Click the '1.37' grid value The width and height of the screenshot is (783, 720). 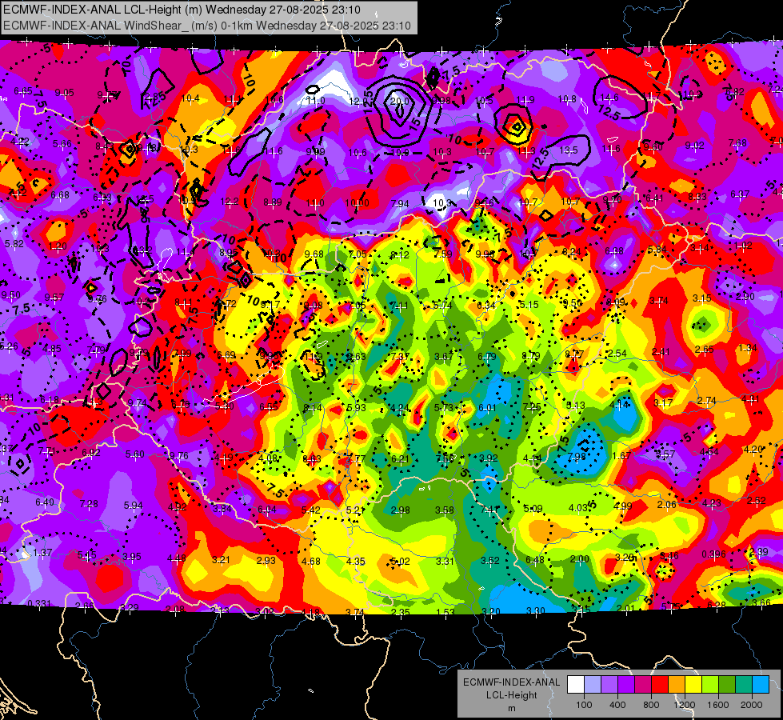coord(42,553)
